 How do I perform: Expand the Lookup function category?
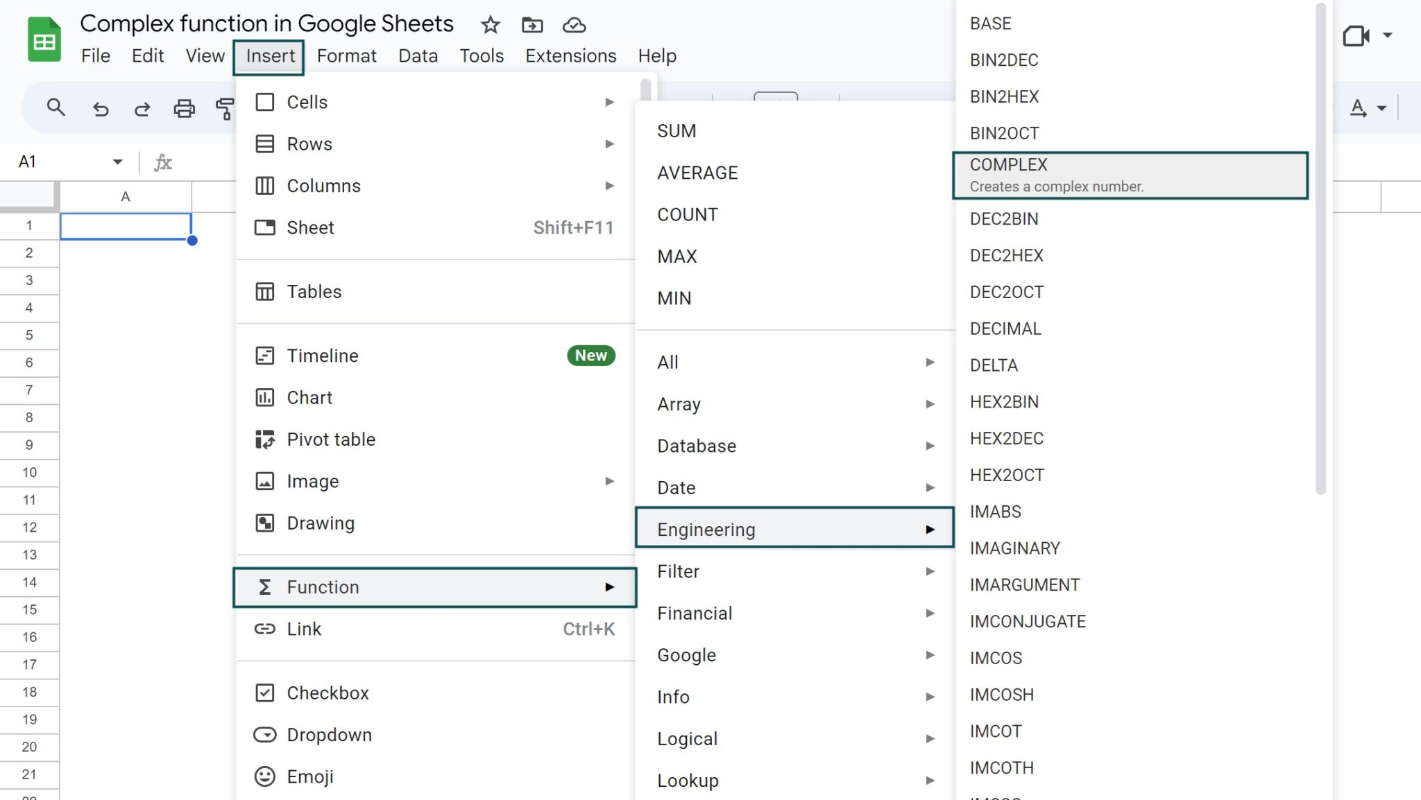pyautogui.click(x=795, y=780)
